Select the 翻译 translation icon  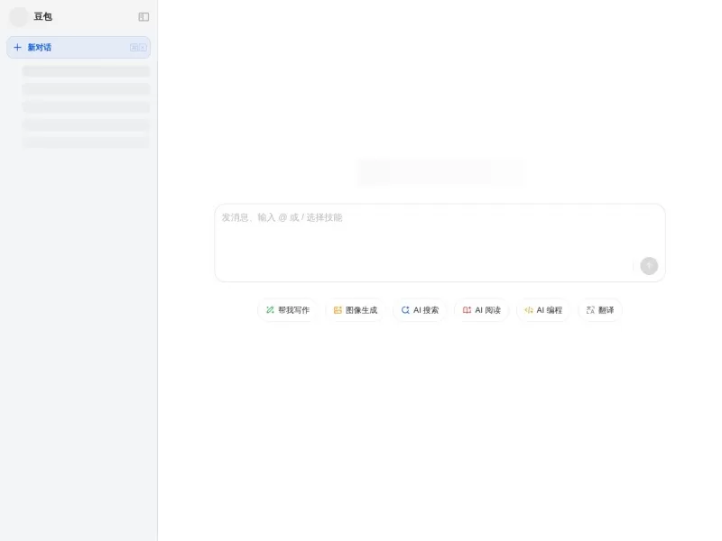pyautogui.click(x=588, y=309)
